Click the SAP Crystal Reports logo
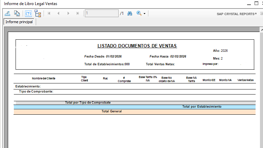Viewport: 263px width, 148px height. tap(237, 14)
